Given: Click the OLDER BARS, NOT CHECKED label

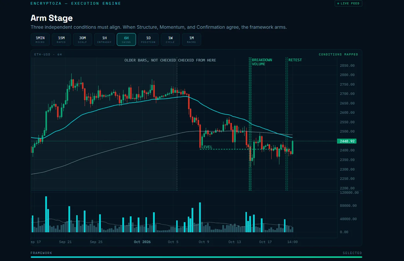Looking at the screenshot, I should (x=150, y=60).
